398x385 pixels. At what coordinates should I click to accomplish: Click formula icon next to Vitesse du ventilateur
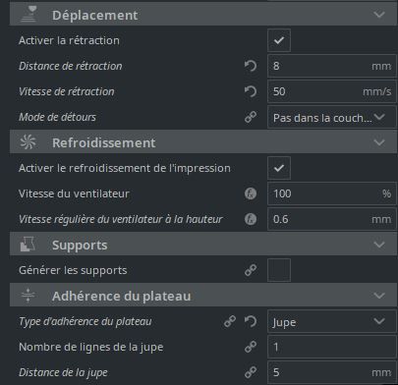[251, 193]
